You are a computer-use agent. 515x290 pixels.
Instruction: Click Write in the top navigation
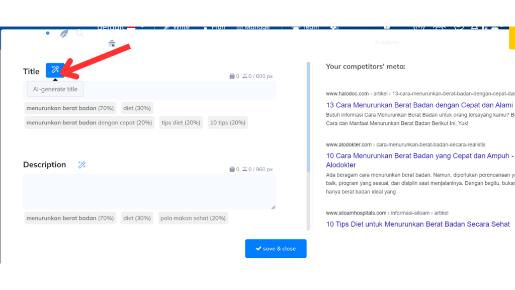(180, 27)
